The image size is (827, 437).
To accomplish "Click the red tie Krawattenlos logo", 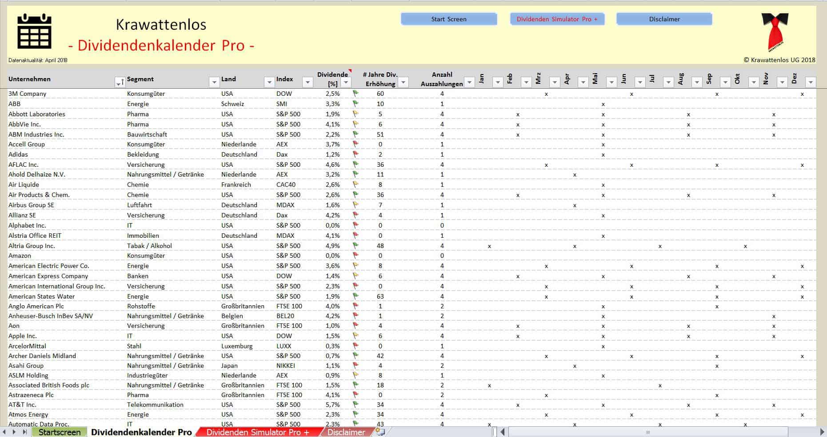I will 775,31.
